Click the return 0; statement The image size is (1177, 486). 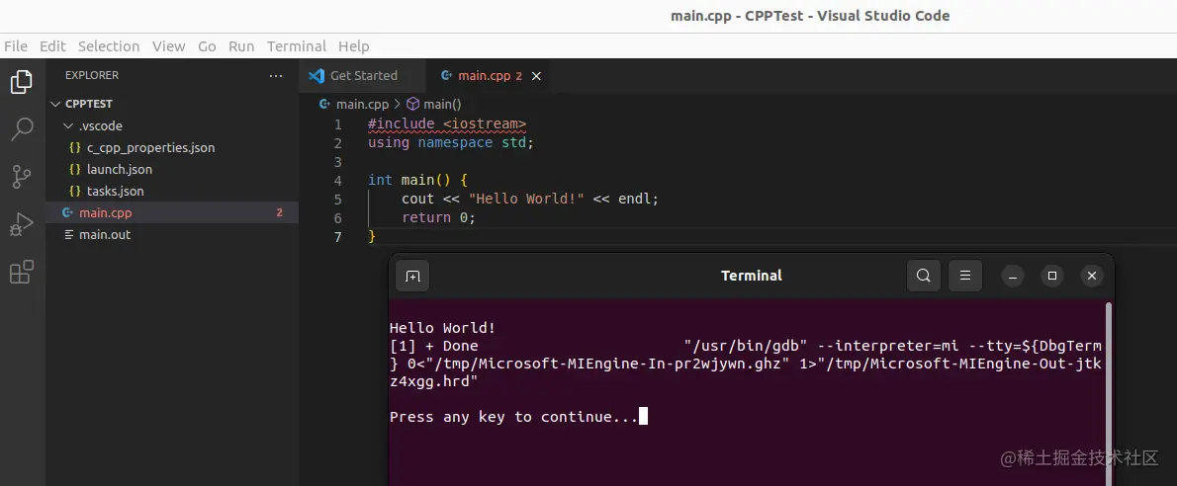coord(438,218)
